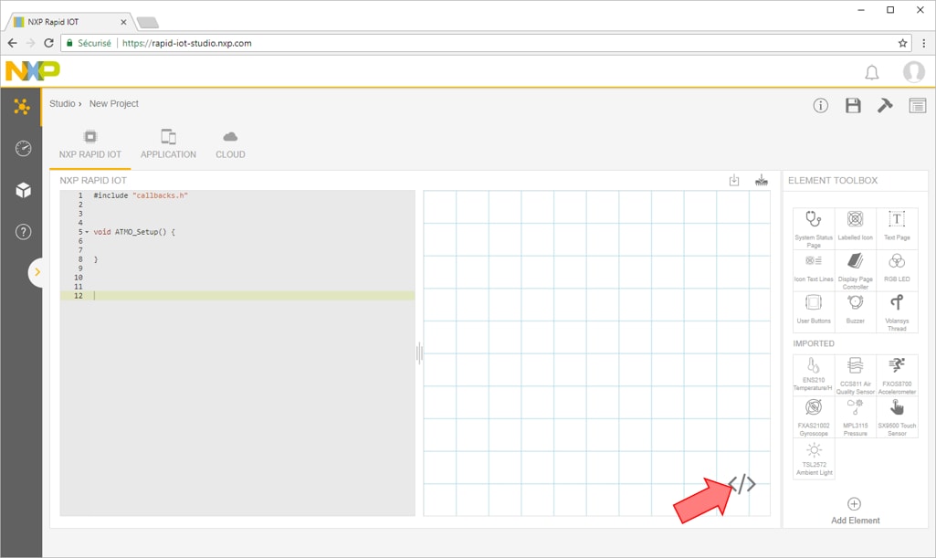The height and width of the screenshot is (558, 936).
Task: Choose the ENS210 Temperature sensor element
Action: tap(813, 374)
